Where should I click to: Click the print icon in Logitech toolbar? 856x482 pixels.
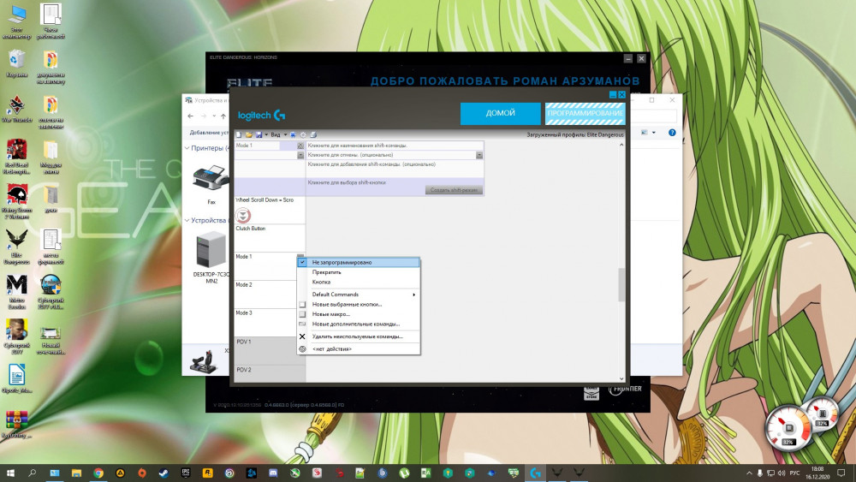pyautogui.click(x=312, y=134)
